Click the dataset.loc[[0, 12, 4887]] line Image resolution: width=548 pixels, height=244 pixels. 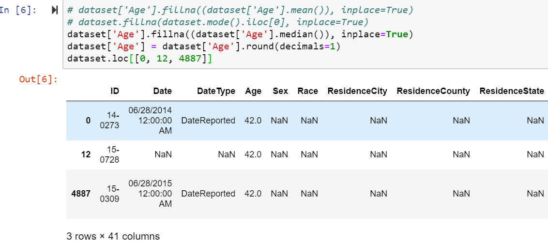[140, 59]
